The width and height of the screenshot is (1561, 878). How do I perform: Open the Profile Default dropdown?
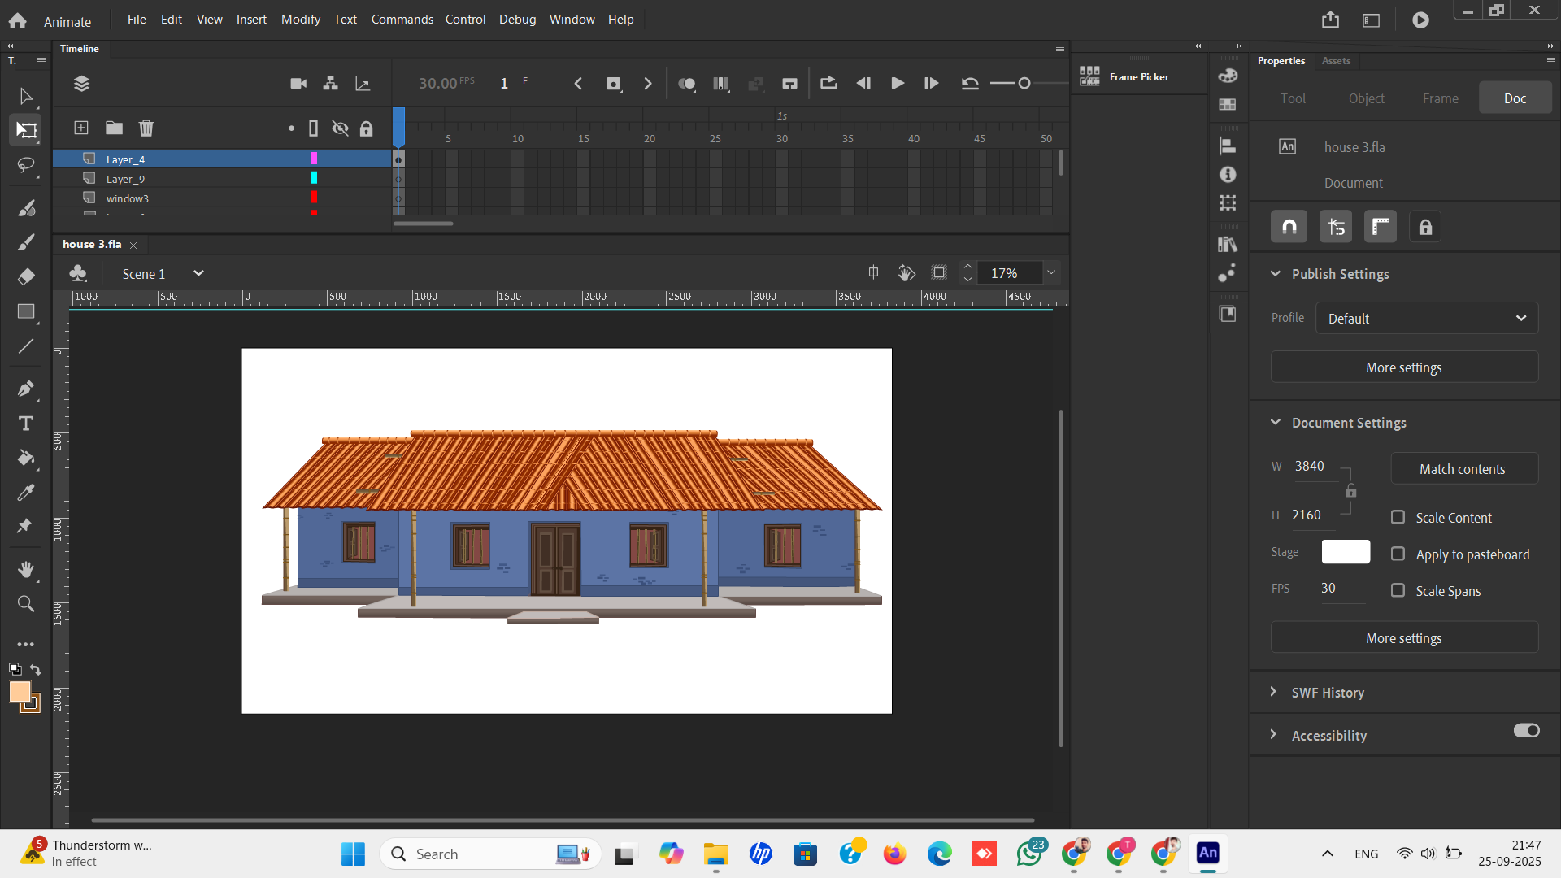tap(1427, 319)
